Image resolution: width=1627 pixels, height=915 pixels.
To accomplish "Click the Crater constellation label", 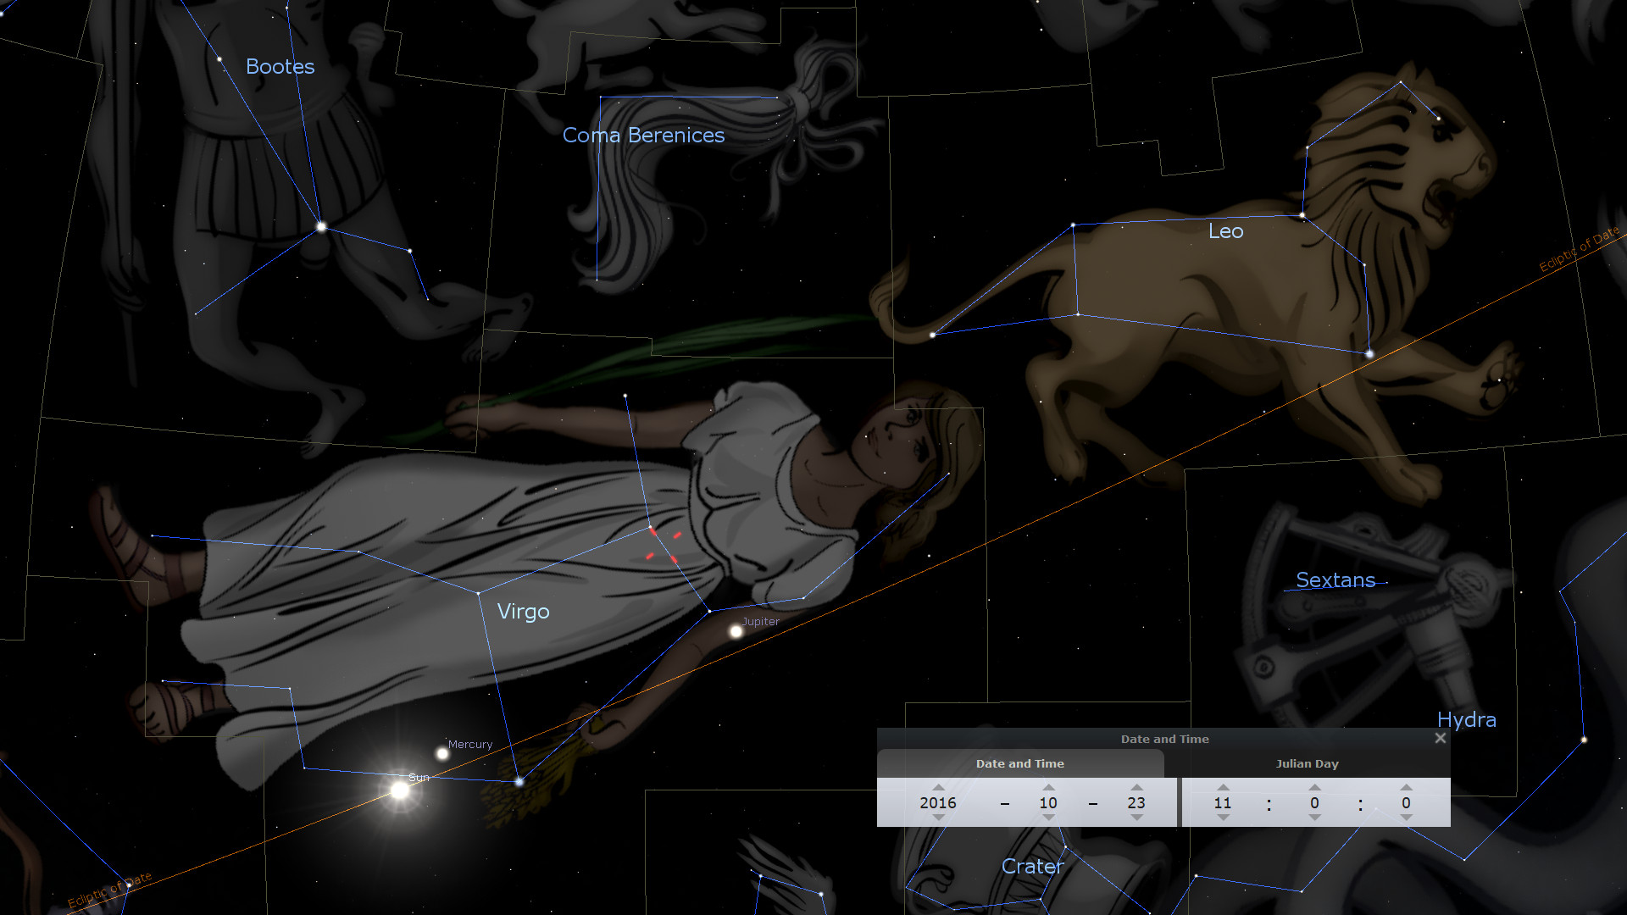I will coord(1032,866).
